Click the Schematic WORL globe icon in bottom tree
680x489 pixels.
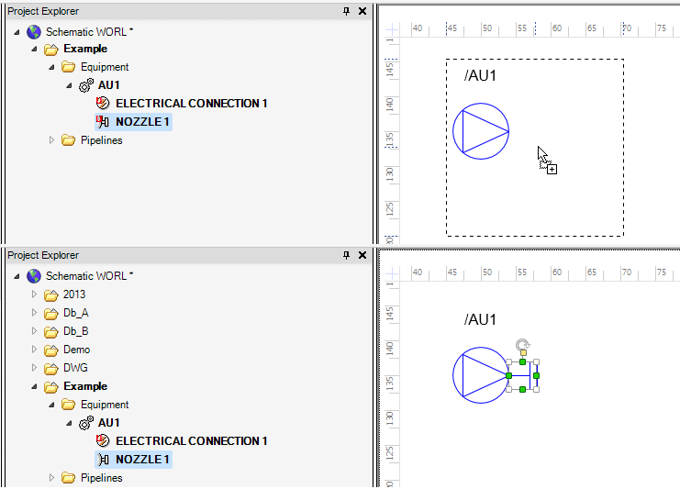click(x=34, y=276)
